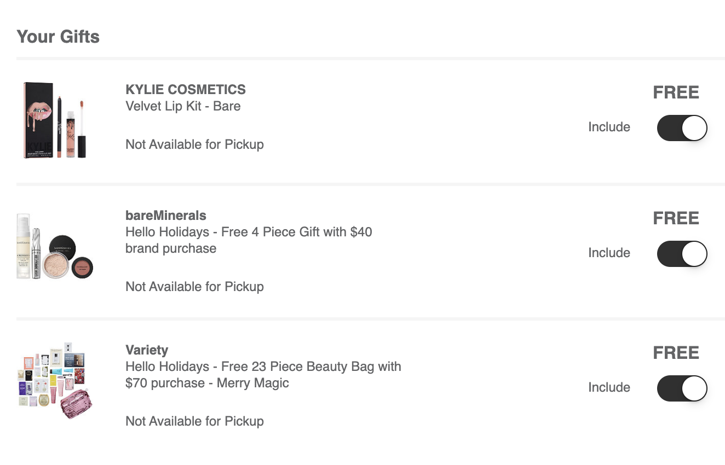Open Free 23 Piece Beauty Bag description
The width and height of the screenshot is (725, 465).
tap(263, 375)
